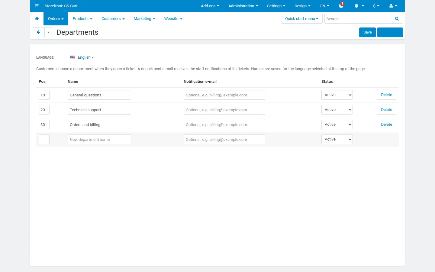
Task: Click the New department name field
Action: pyautogui.click(x=99, y=139)
